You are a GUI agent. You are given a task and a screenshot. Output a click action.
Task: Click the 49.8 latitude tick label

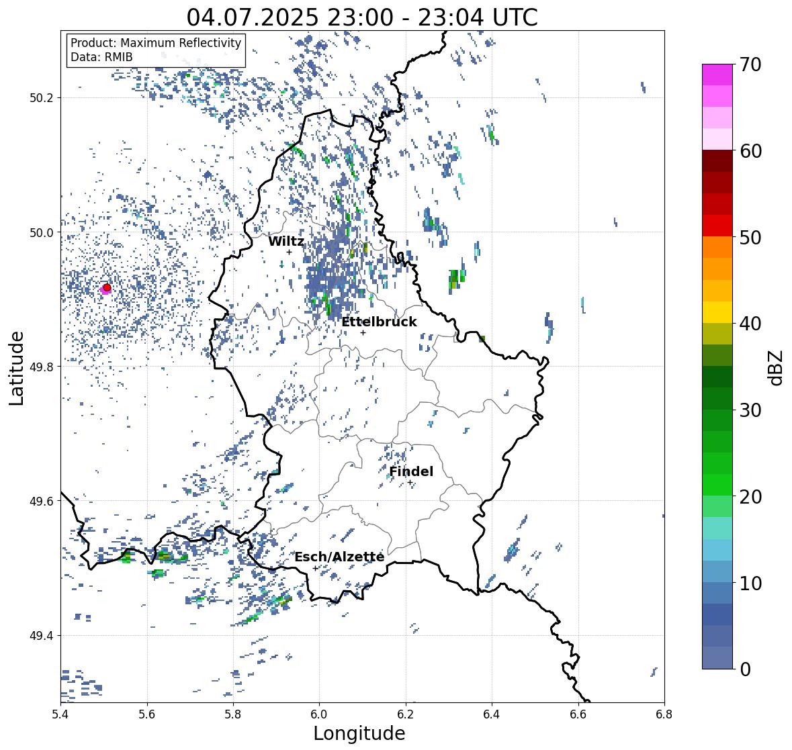pyautogui.click(x=41, y=367)
